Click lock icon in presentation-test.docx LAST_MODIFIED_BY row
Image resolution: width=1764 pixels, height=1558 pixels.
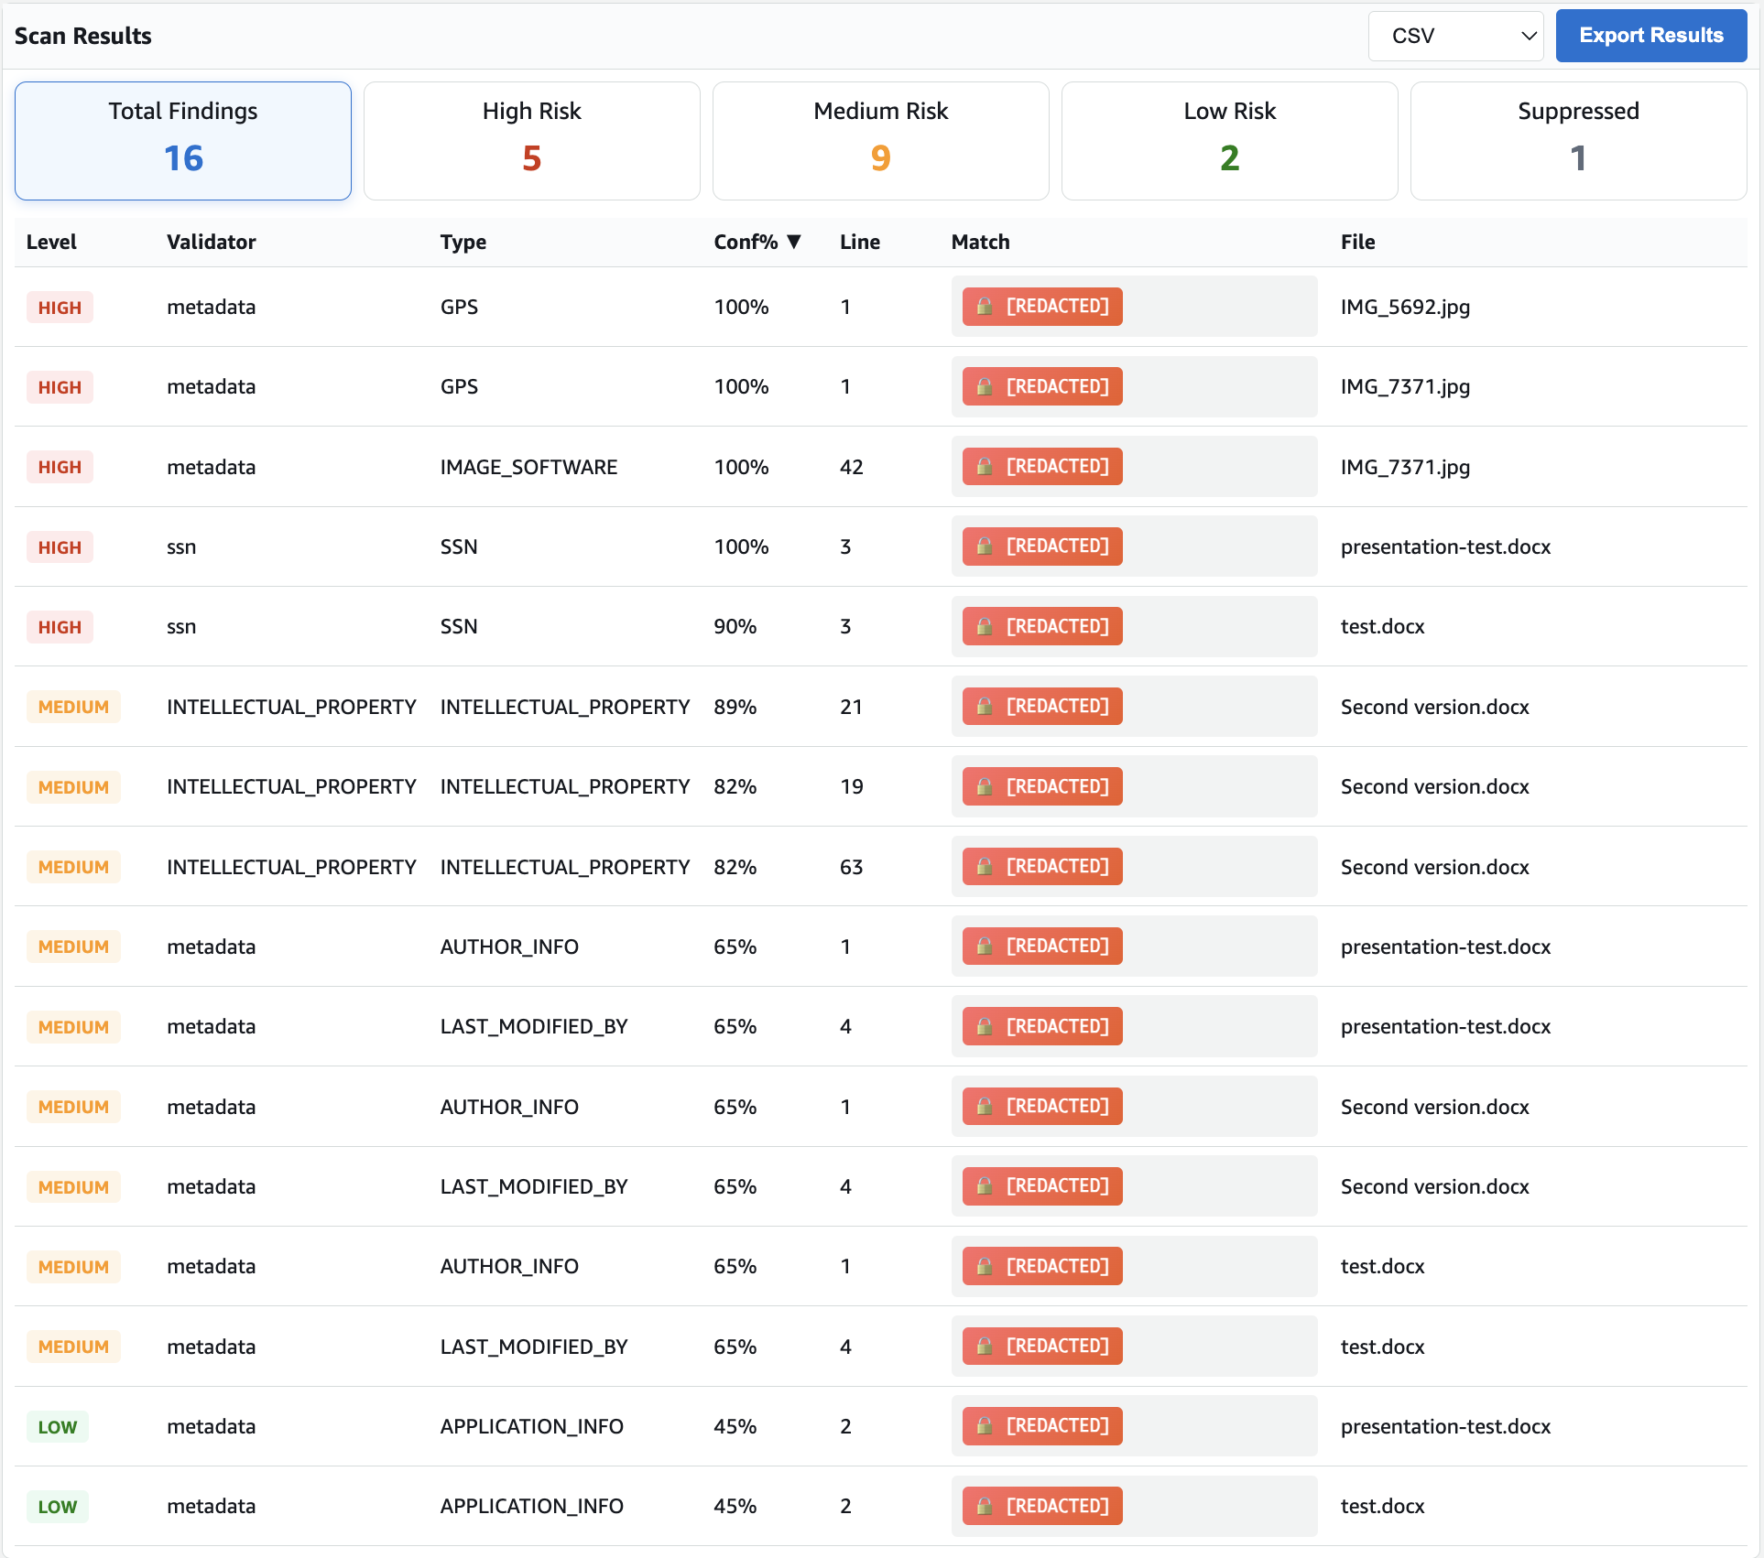pyautogui.click(x=985, y=1027)
